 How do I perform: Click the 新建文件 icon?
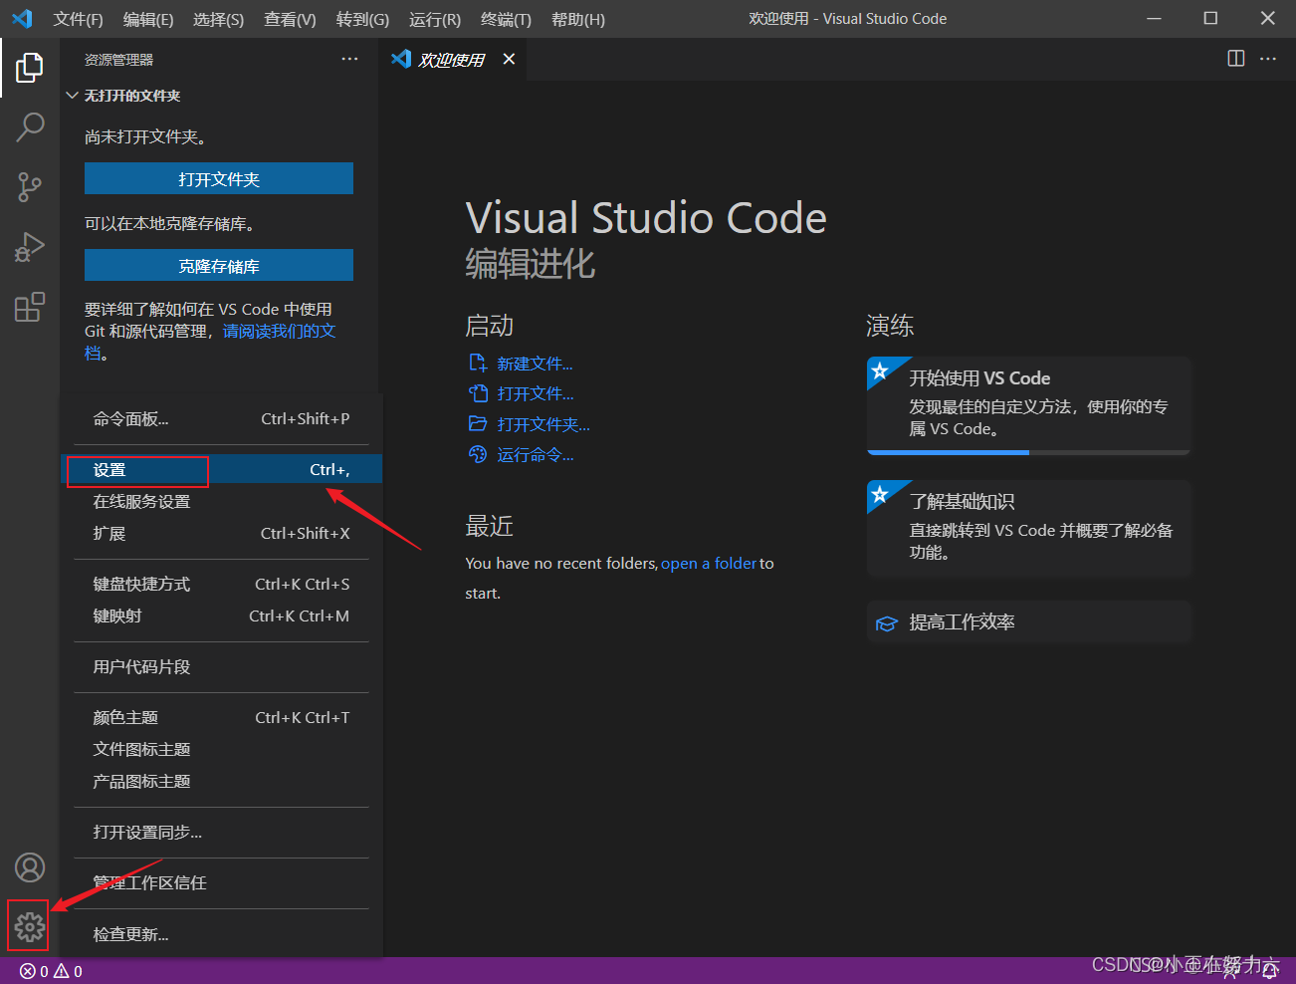(478, 363)
